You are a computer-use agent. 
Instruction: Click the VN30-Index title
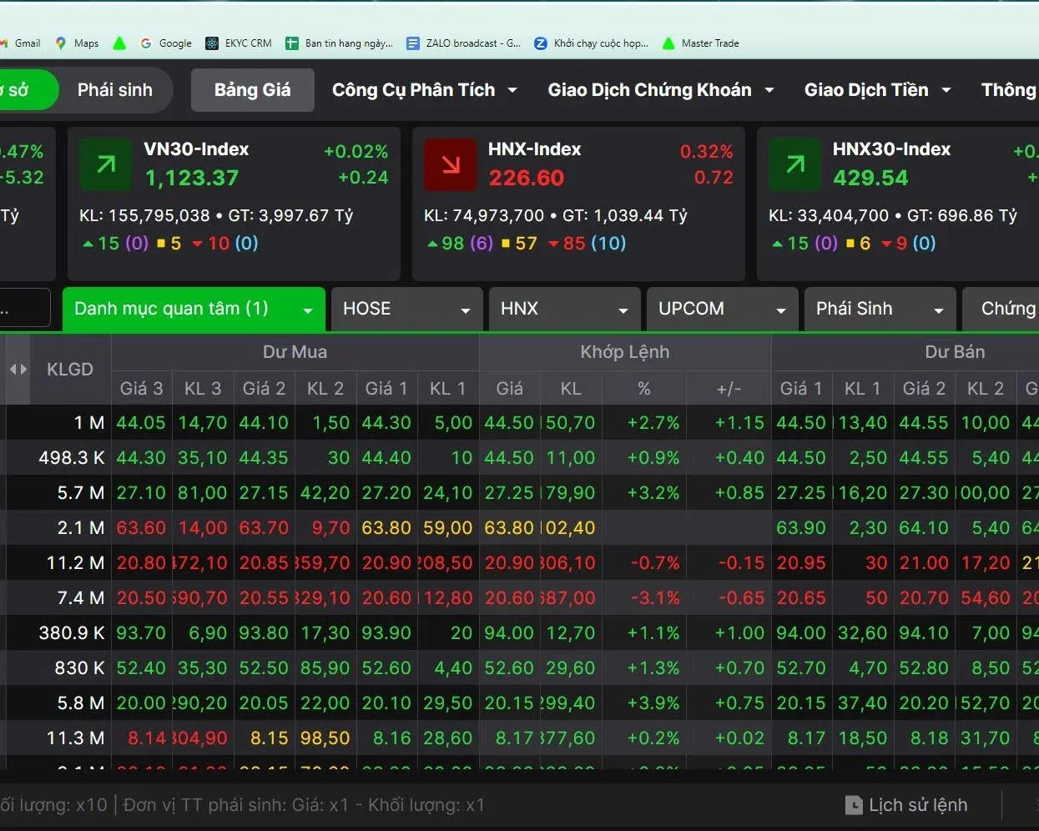tap(196, 149)
